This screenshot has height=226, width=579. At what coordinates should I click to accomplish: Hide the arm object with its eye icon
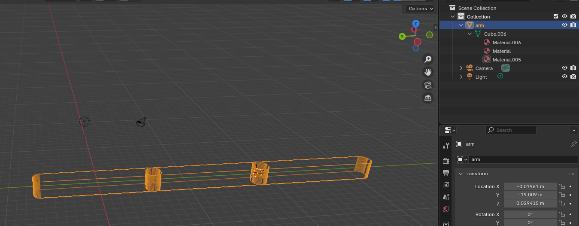[x=564, y=25]
